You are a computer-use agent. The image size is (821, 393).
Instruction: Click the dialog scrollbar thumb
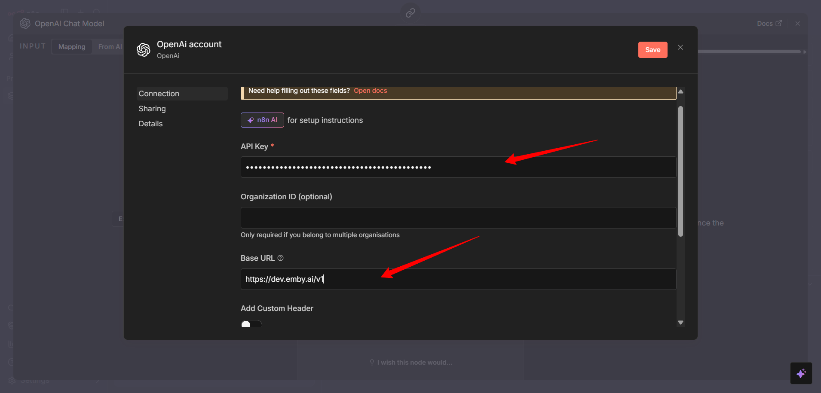(680, 171)
